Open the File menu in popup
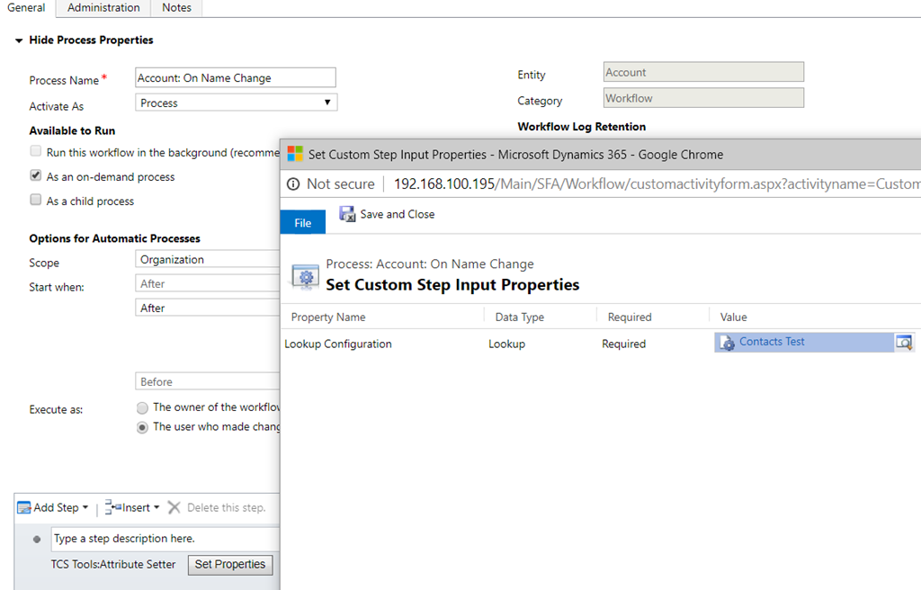This screenshot has height=590, width=921. point(302,222)
